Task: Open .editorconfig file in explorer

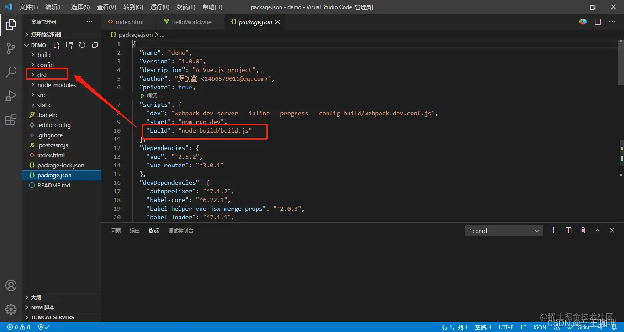Action: pos(62,125)
